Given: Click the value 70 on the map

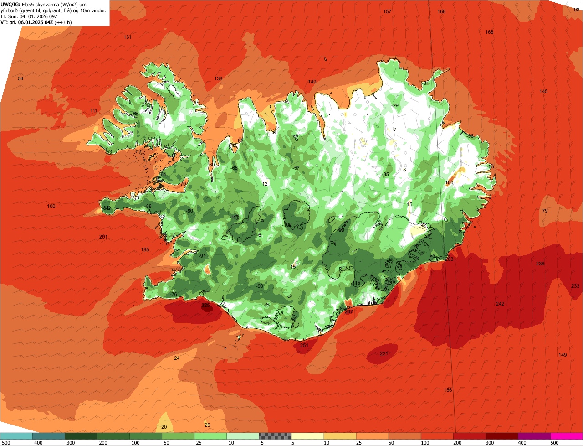Looking at the screenshot, I should point(183,184).
